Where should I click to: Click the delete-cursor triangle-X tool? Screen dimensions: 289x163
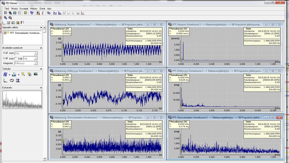click(23, 74)
